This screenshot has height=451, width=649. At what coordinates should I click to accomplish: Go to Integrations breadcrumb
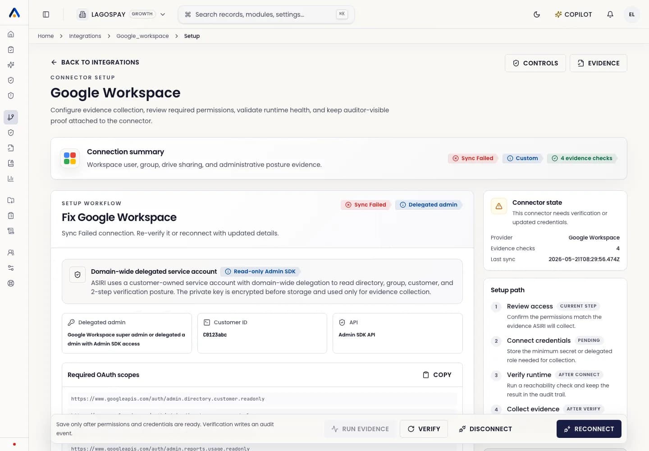[x=85, y=36]
